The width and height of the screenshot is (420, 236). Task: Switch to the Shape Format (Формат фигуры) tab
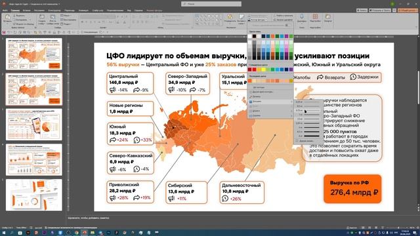point(154,10)
